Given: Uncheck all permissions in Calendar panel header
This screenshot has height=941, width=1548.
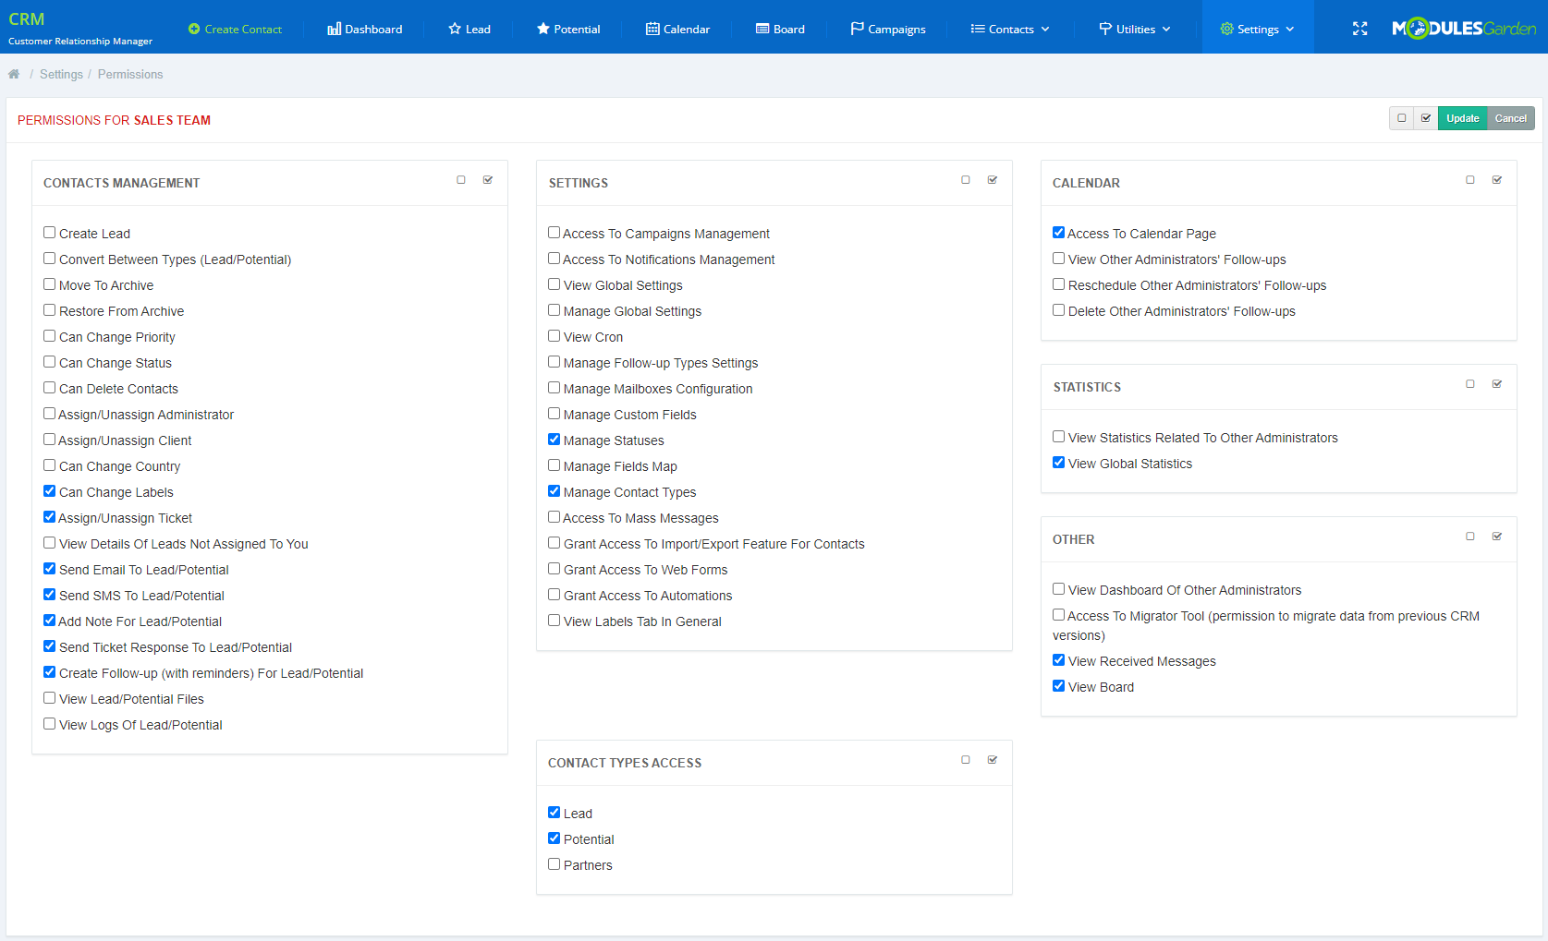Looking at the screenshot, I should pos(1469,179).
